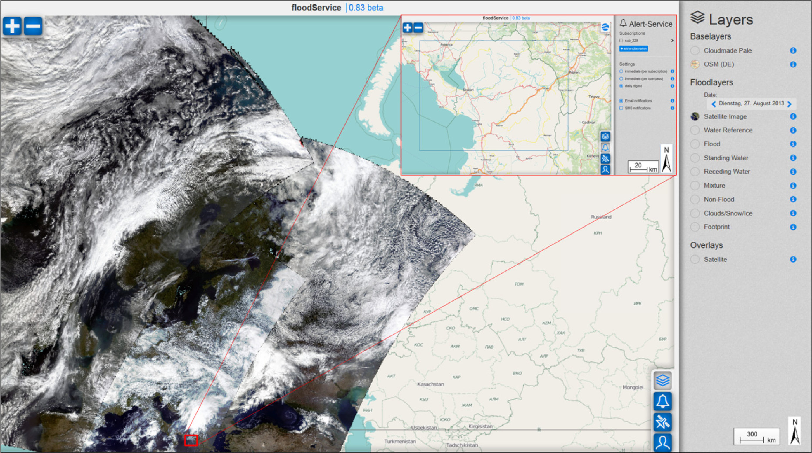Open Alert-Service via the large bell button
812x453 pixels.
coord(662,401)
